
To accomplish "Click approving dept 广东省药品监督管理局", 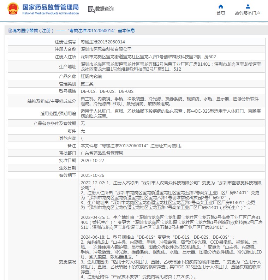I will [x=102, y=153].
